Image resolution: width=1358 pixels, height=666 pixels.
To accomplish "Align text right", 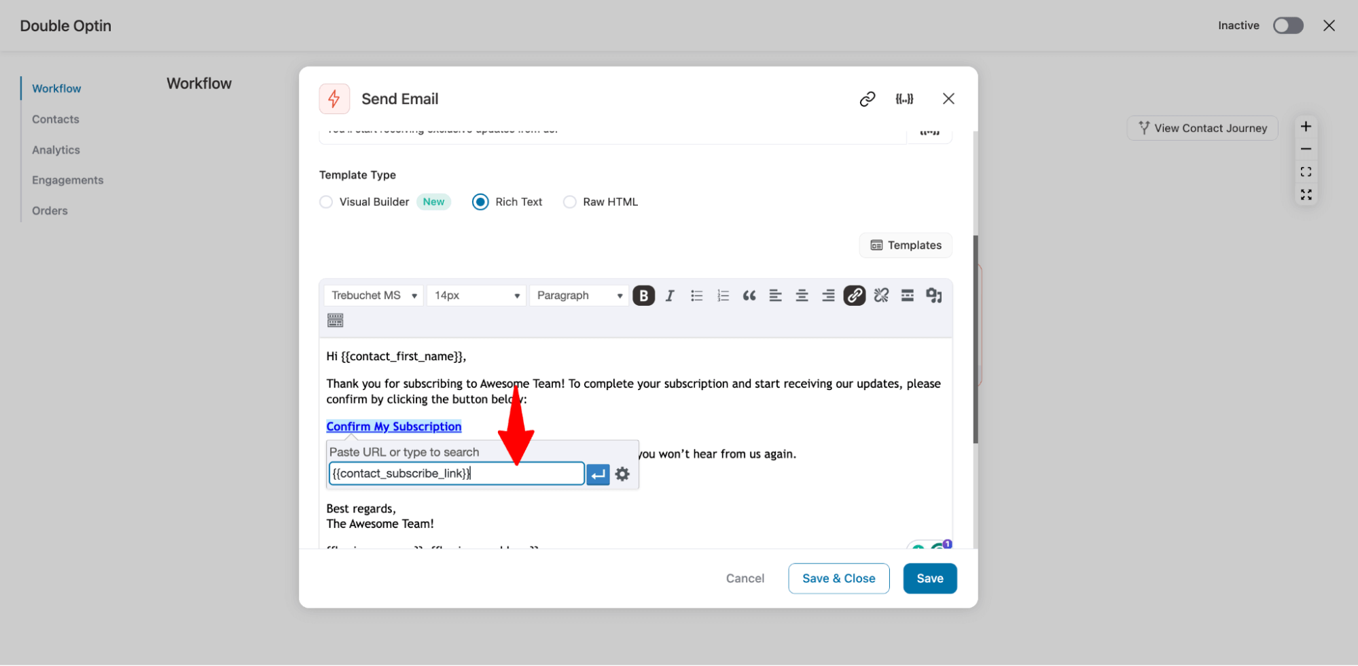I will pyautogui.click(x=828, y=296).
